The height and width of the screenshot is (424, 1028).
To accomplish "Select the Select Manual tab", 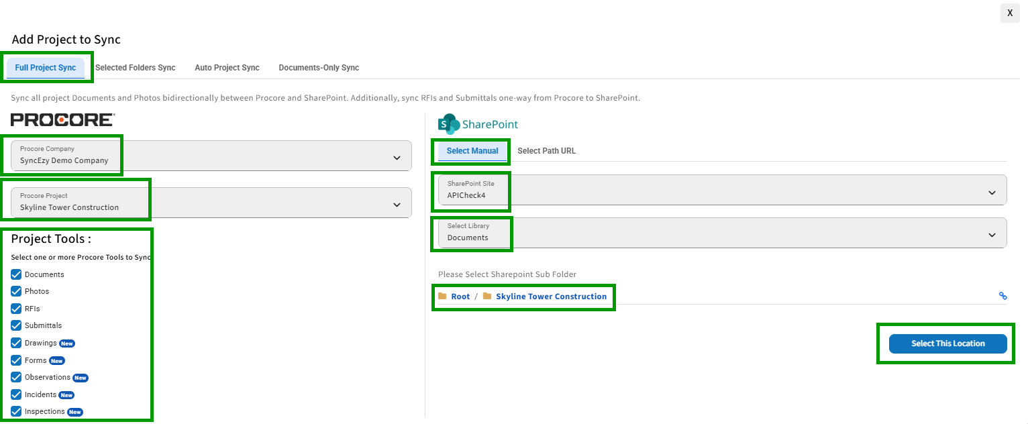I will click(472, 151).
